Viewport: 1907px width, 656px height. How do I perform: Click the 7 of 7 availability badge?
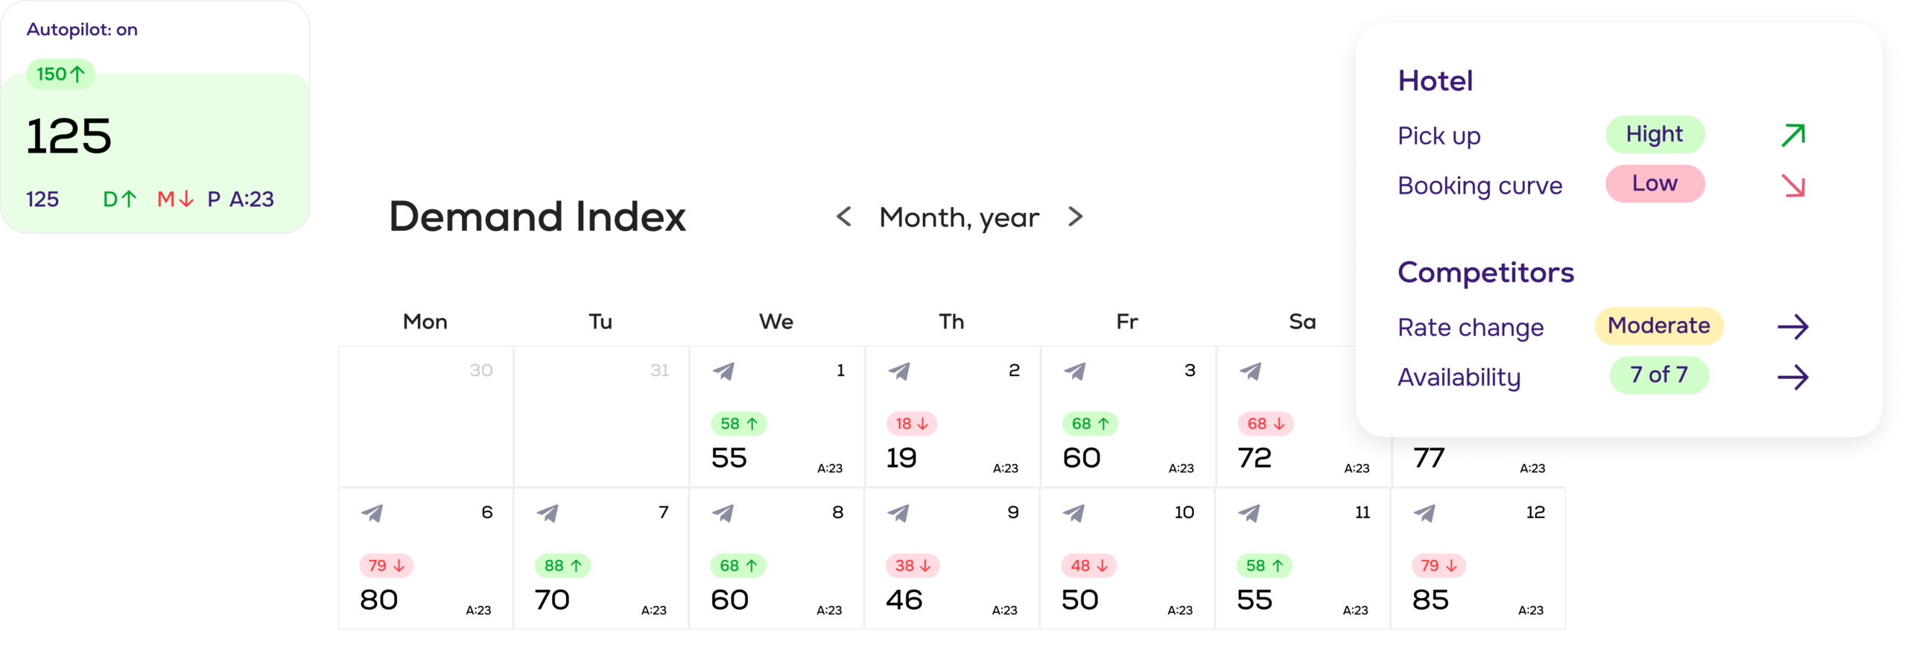(1659, 375)
